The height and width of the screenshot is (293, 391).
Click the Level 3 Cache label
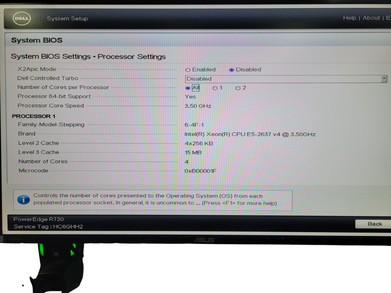[x=39, y=152]
